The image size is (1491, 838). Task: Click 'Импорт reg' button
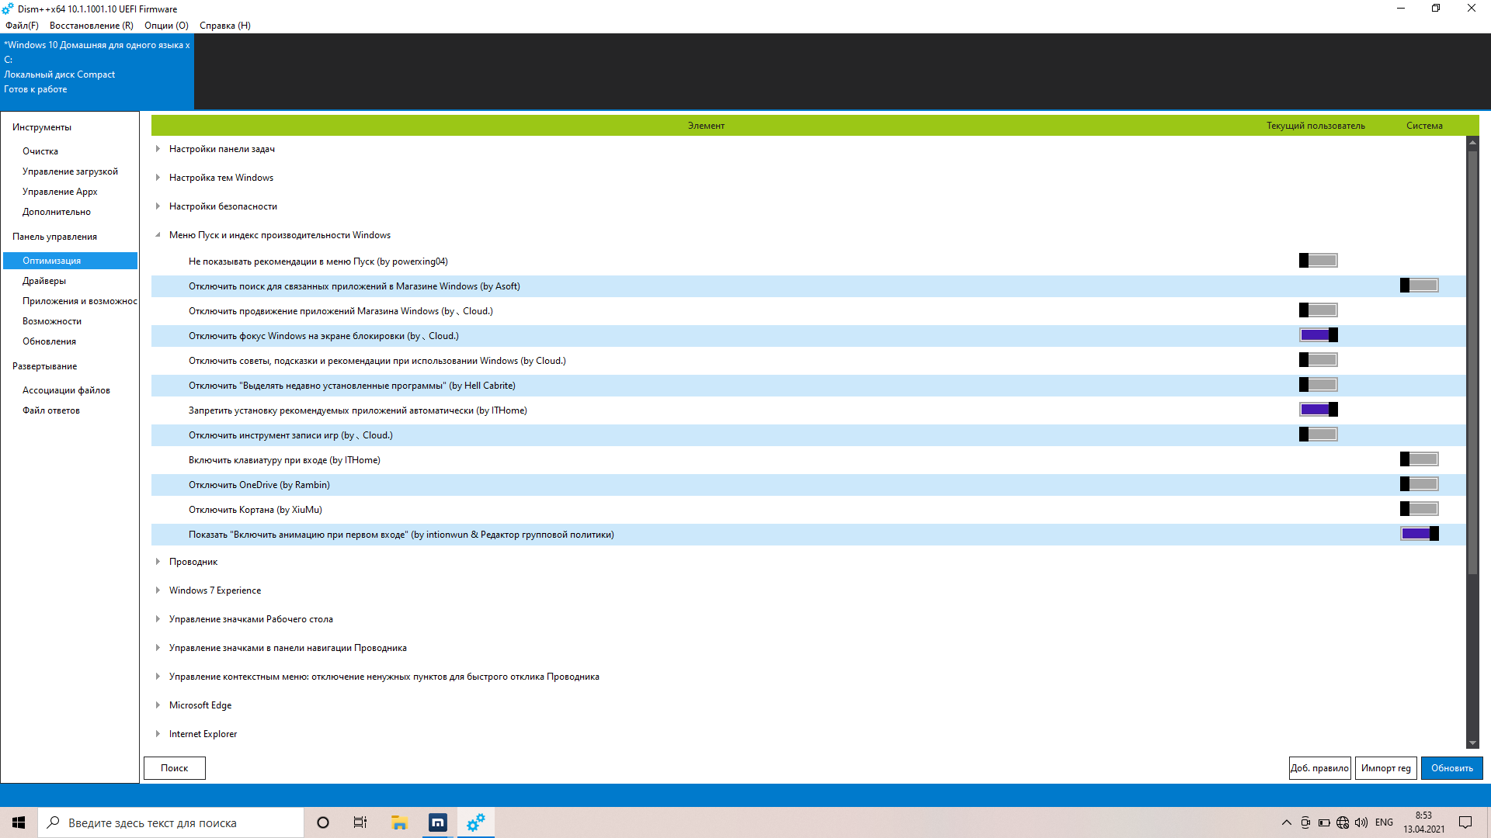pos(1386,768)
